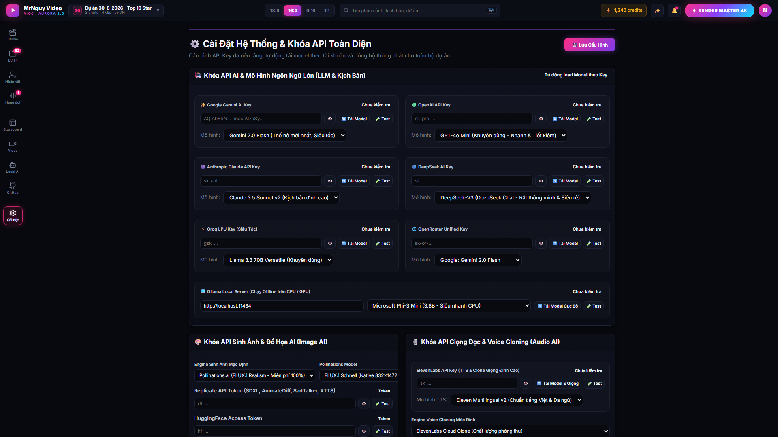Open the Storyboard sidebar icon

point(13,125)
